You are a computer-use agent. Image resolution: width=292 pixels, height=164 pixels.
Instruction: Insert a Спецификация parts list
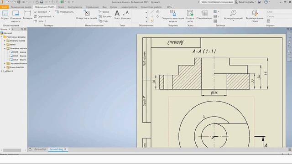pyautogui.click(x=204, y=15)
